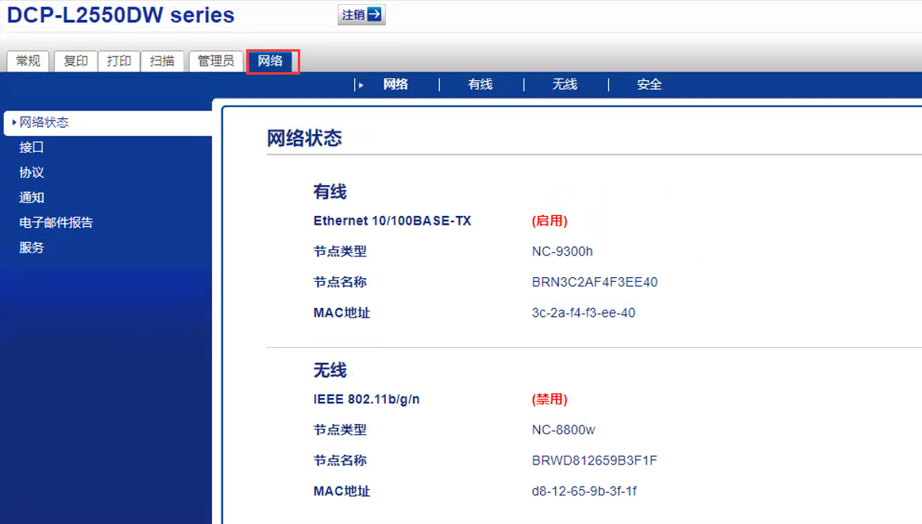Screen dimensions: 922x524
Task: Select the 管理员 tab
Action: (x=216, y=61)
